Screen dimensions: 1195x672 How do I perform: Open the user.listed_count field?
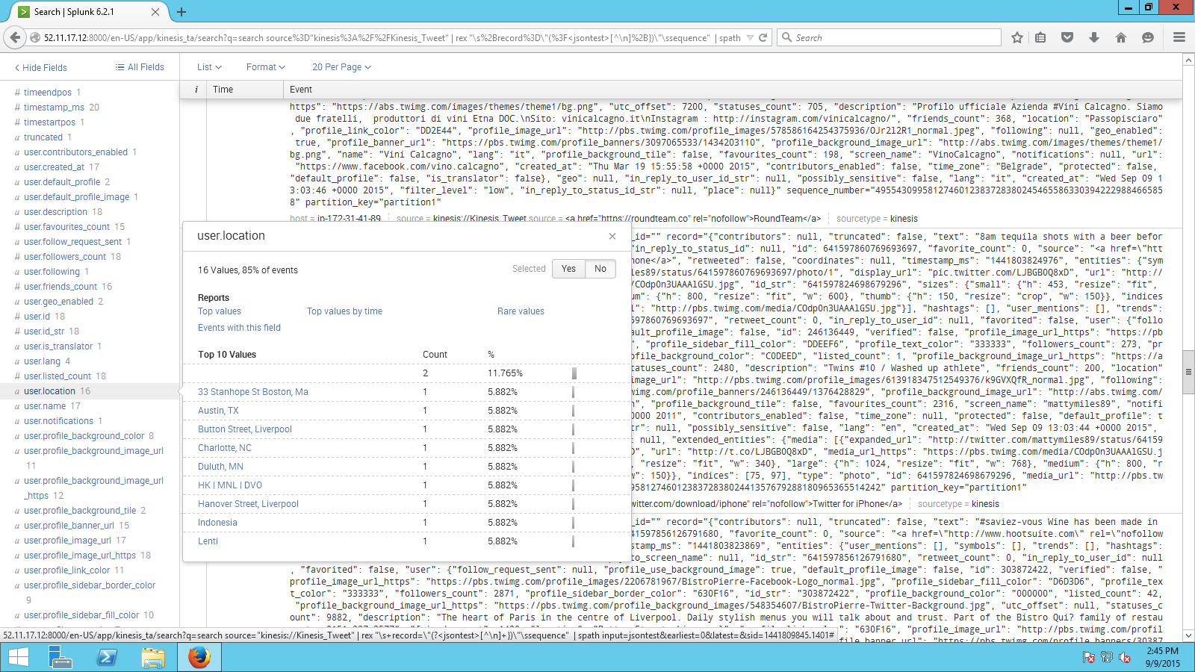tap(58, 376)
